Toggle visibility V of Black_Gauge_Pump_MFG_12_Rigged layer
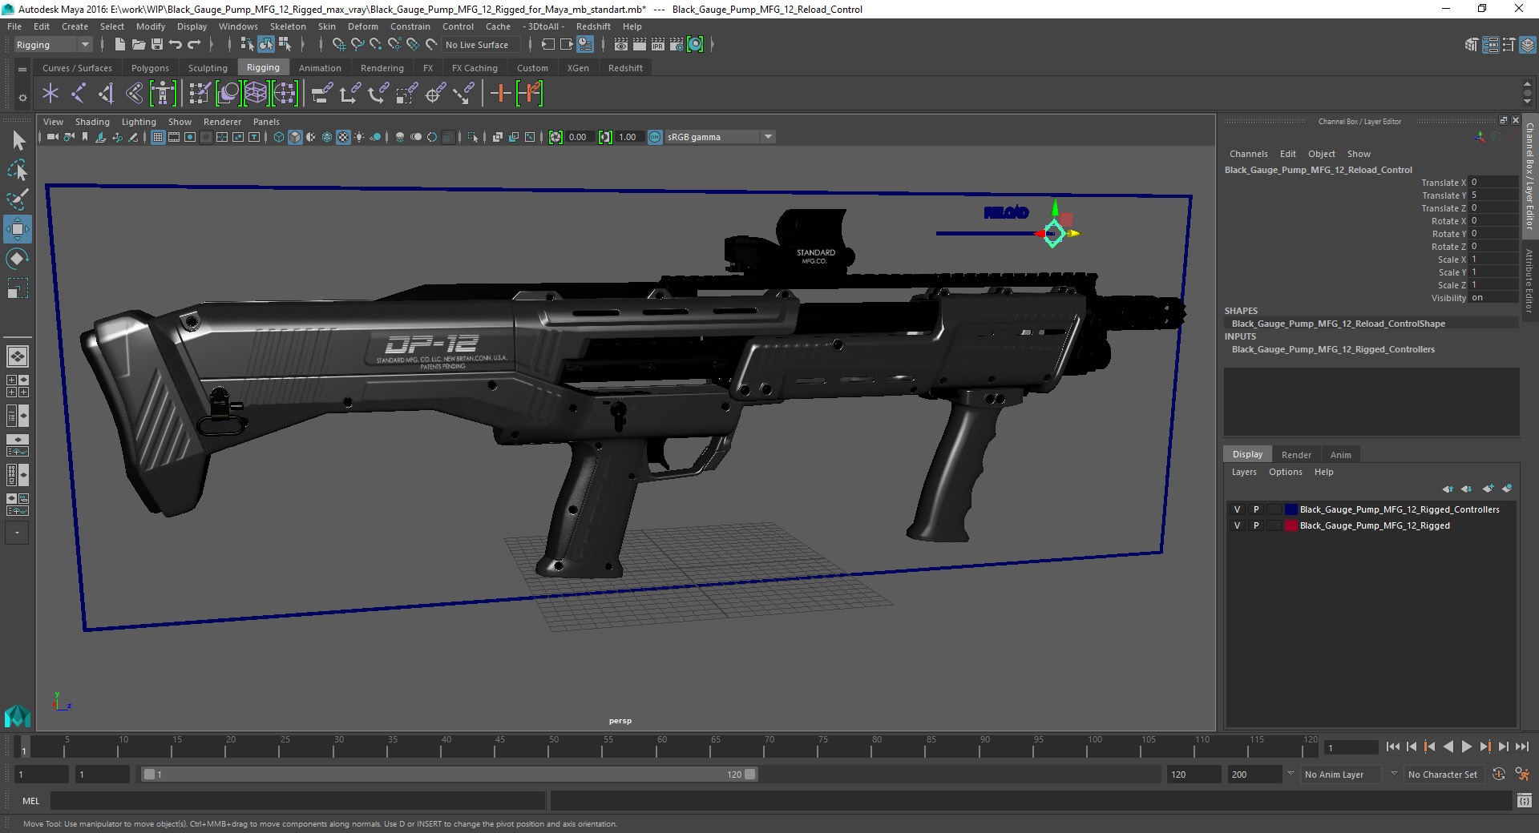This screenshot has height=833, width=1539. click(x=1237, y=525)
